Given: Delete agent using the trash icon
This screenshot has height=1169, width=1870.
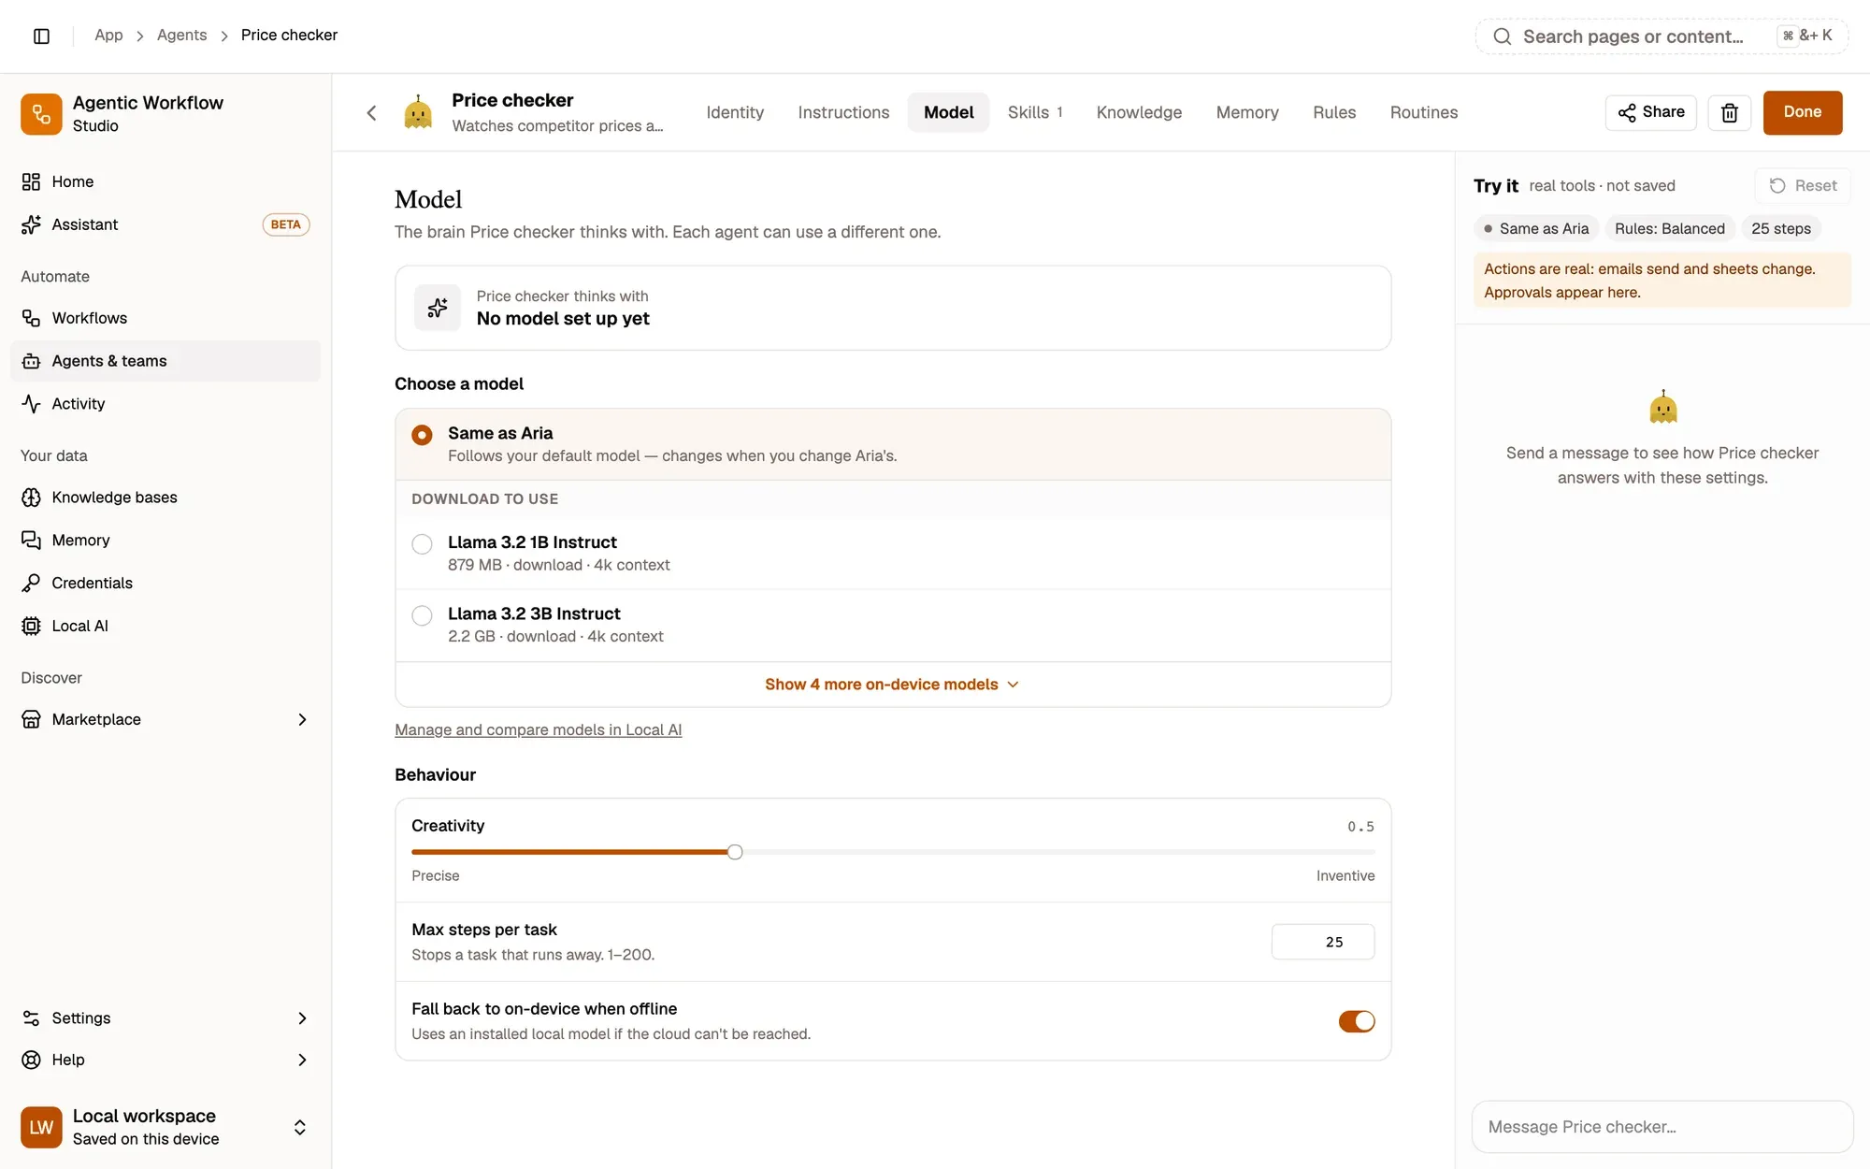Looking at the screenshot, I should pyautogui.click(x=1729, y=112).
